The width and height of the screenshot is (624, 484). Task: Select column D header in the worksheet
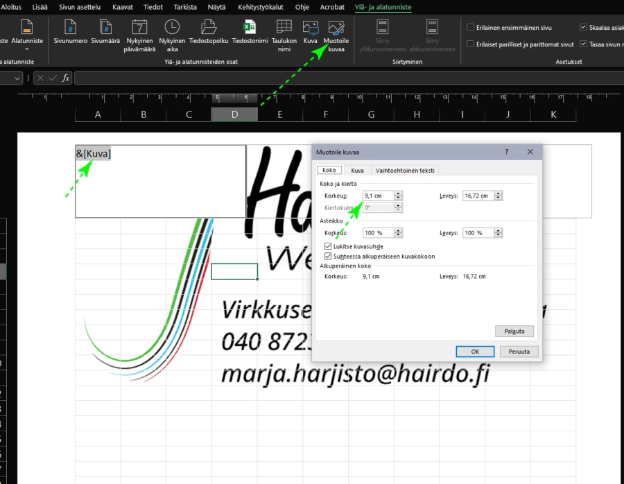[234, 114]
